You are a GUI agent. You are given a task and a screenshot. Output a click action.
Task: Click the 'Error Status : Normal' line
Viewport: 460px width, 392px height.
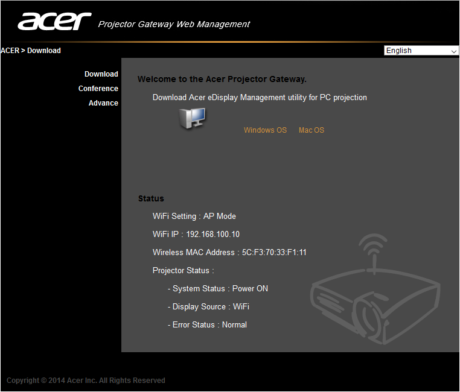click(207, 325)
